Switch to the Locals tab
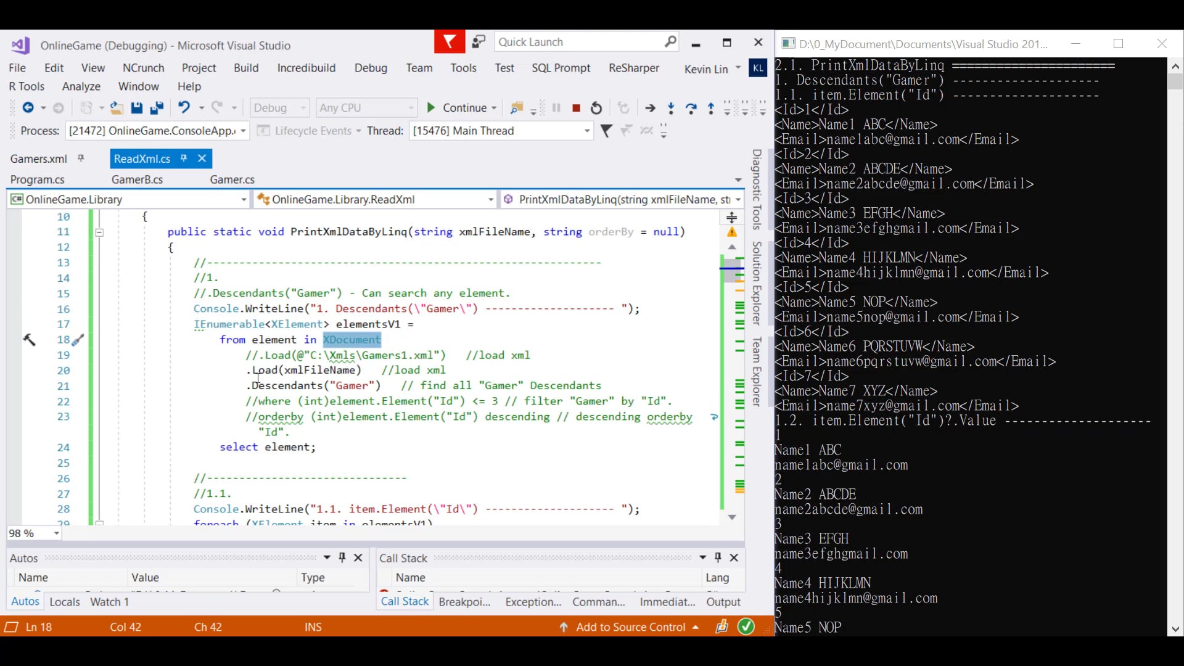Image resolution: width=1184 pixels, height=666 pixels. (65, 602)
